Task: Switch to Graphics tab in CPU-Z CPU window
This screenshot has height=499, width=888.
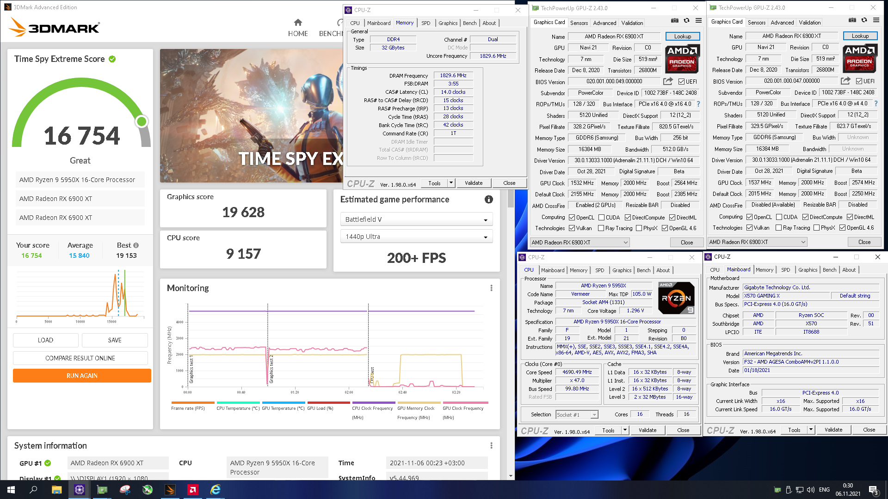Action: pyautogui.click(x=622, y=270)
